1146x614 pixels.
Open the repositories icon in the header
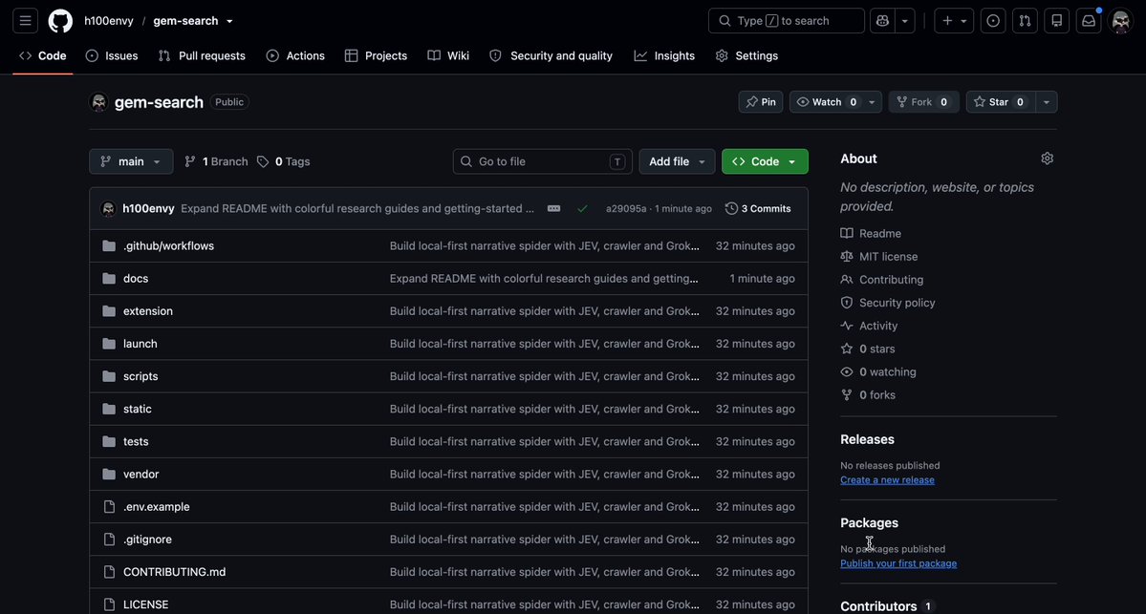[x=1057, y=21]
